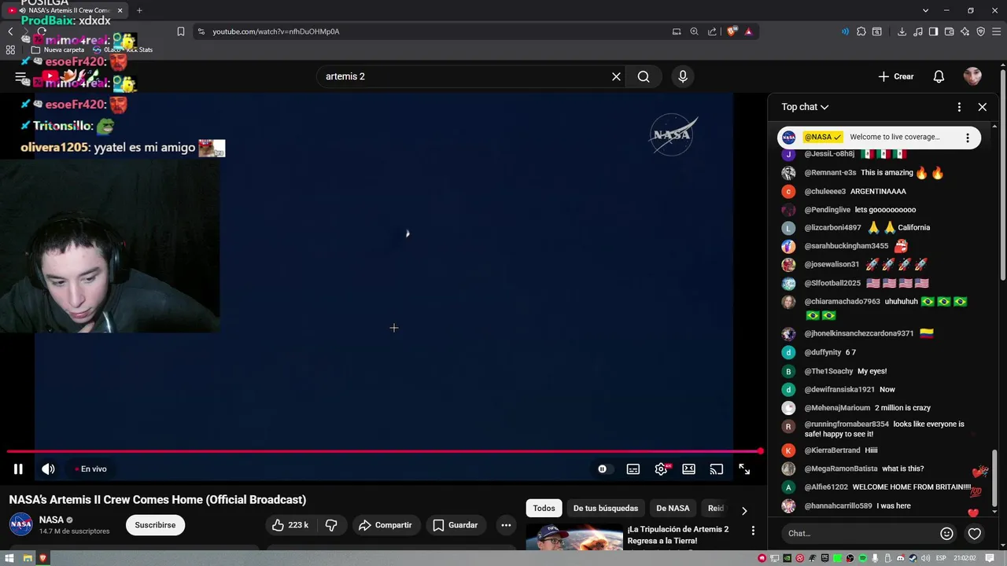Open the Discord icon in the system tray
Image resolution: width=1007 pixels, height=566 pixels.
[x=901, y=558]
